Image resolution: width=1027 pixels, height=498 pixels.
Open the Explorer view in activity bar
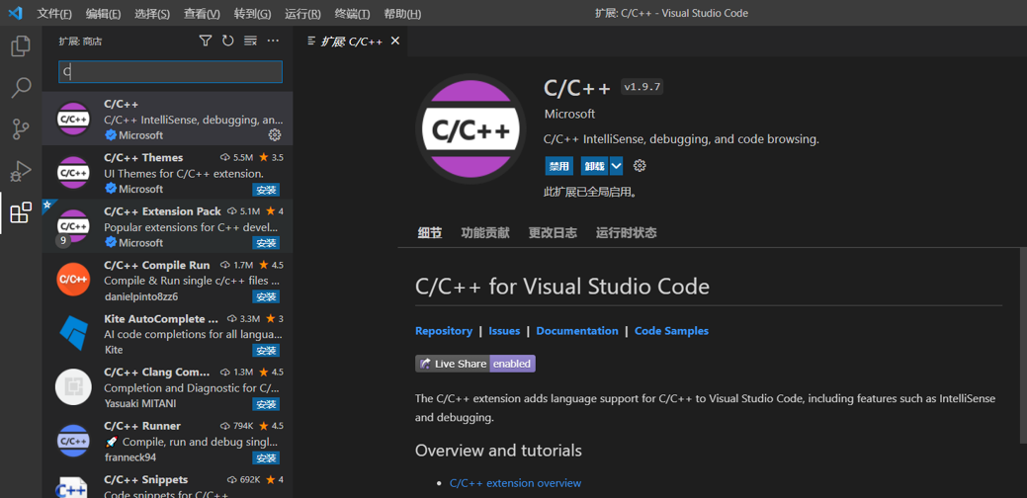(21, 45)
